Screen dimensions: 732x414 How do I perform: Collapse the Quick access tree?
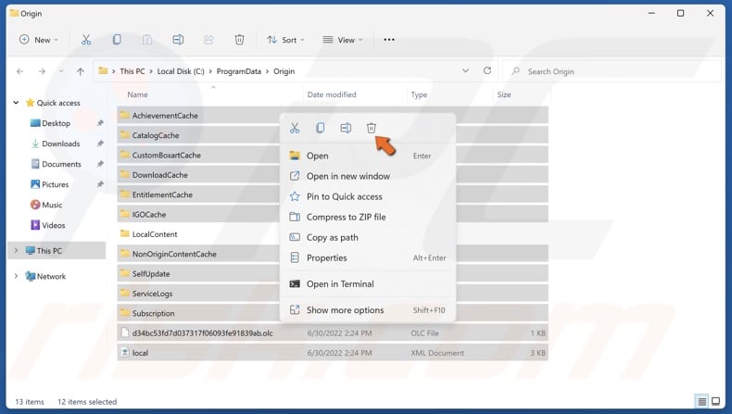point(16,103)
